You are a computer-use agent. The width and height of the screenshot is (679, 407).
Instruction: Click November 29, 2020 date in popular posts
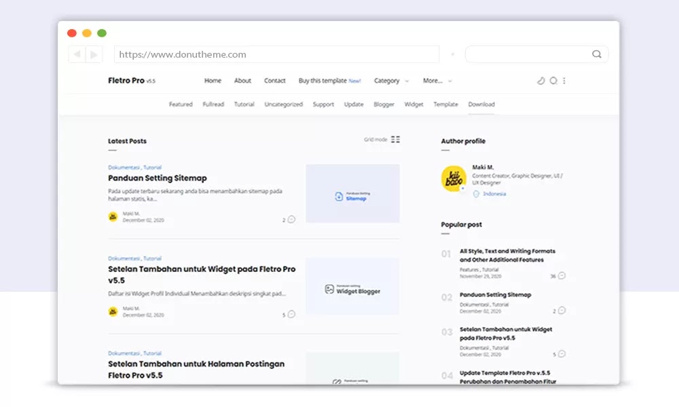[480, 276]
